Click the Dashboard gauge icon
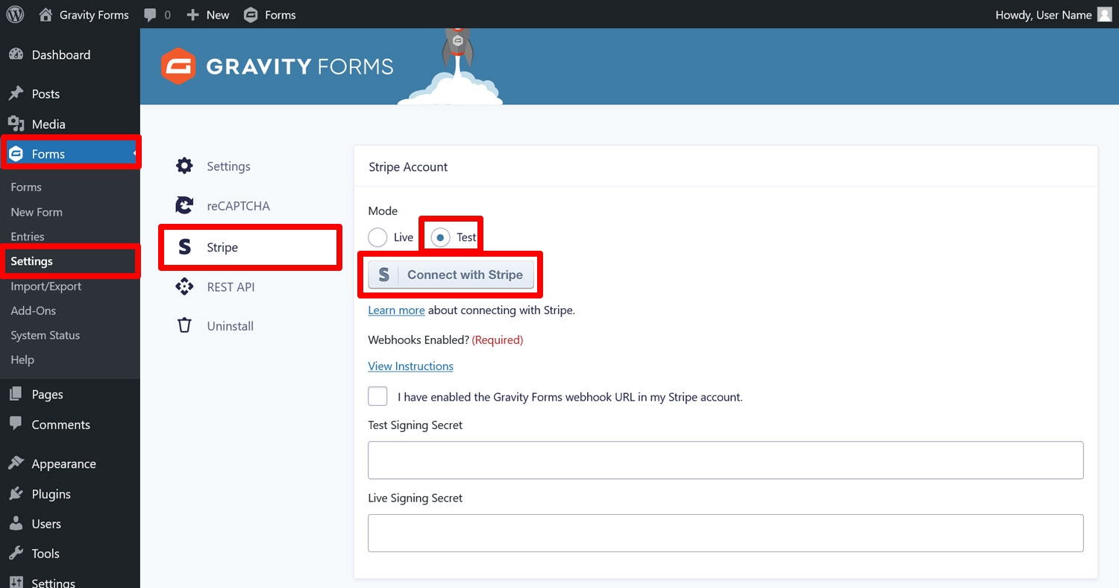The height and width of the screenshot is (588, 1119). pyautogui.click(x=16, y=54)
